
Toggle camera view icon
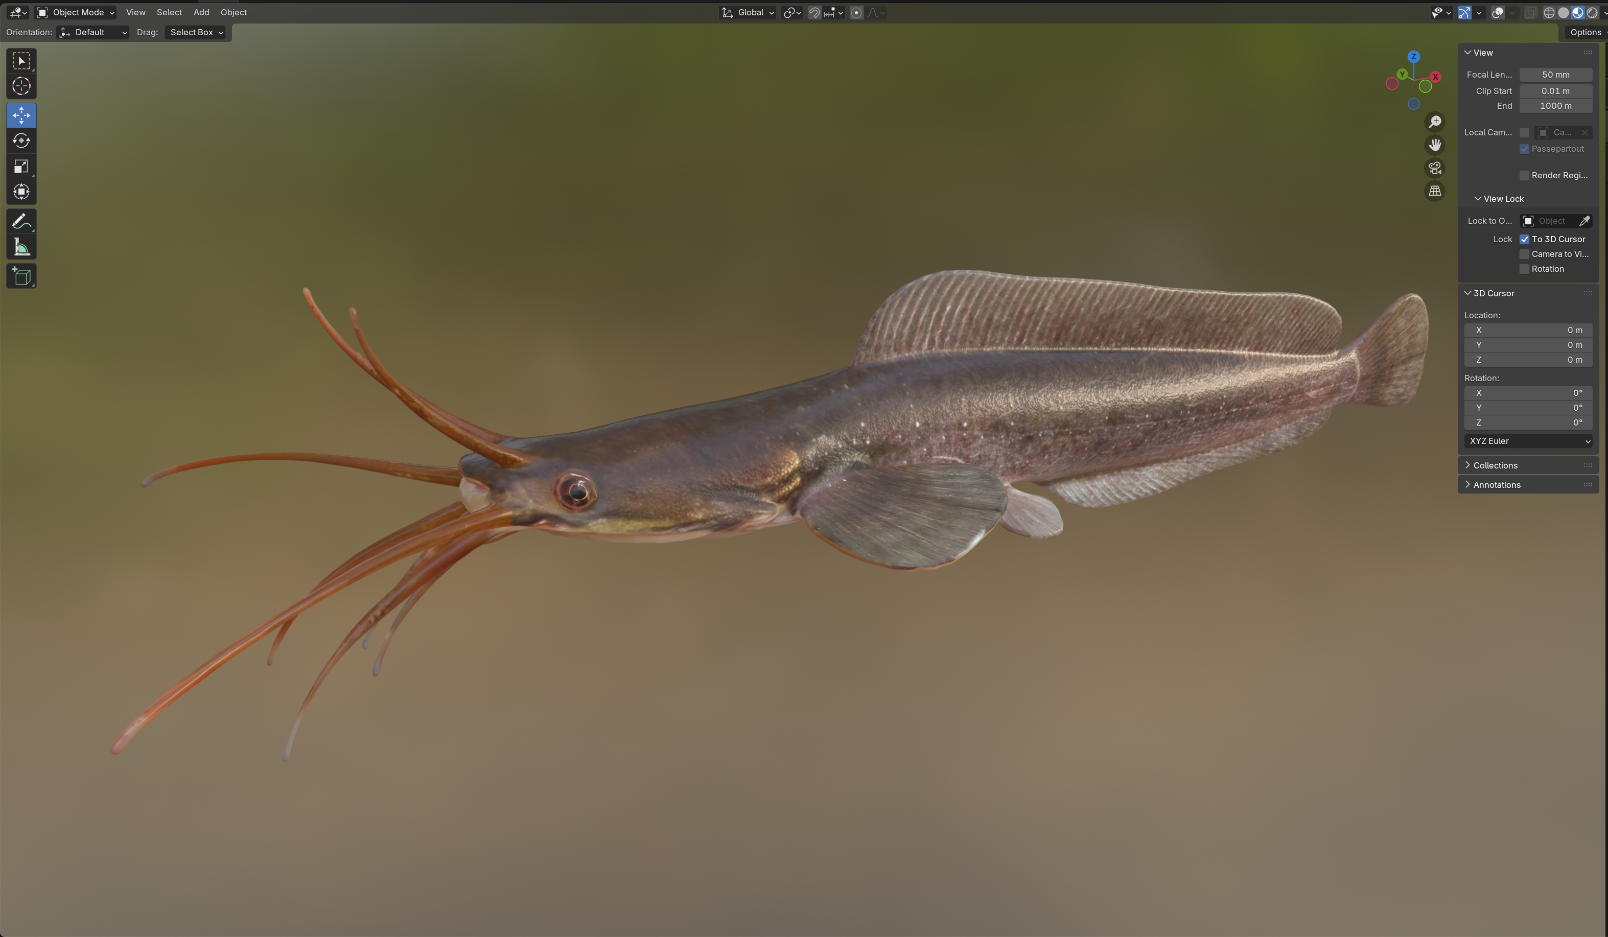tap(1434, 168)
